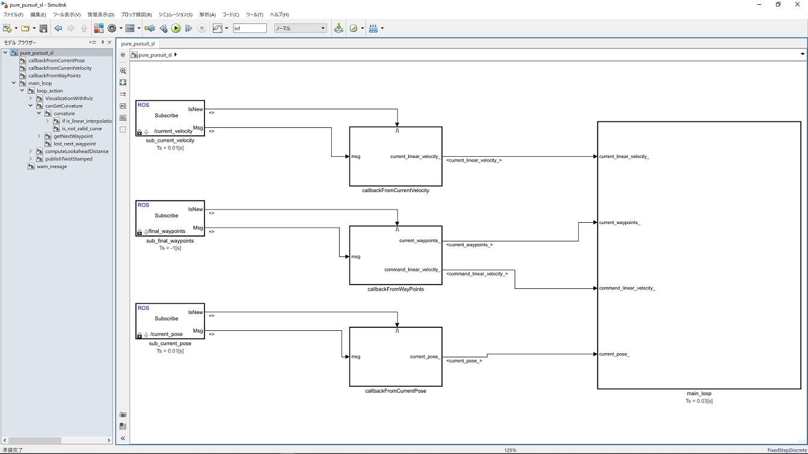The width and height of the screenshot is (808, 454).
Task: Click the Step Forward simulation icon
Action: (x=189, y=28)
